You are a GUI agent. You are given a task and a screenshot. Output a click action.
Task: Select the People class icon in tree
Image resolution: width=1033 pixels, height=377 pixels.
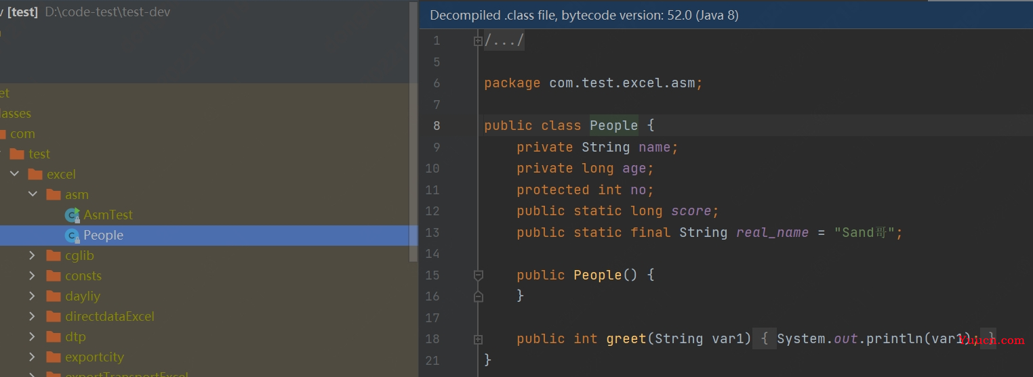[72, 236]
